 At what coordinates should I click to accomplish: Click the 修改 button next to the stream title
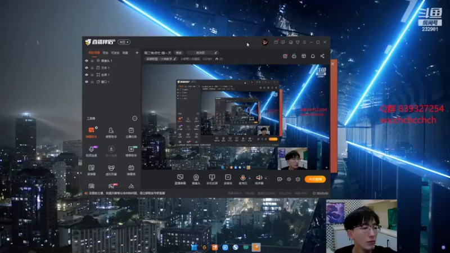(x=179, y=53)
